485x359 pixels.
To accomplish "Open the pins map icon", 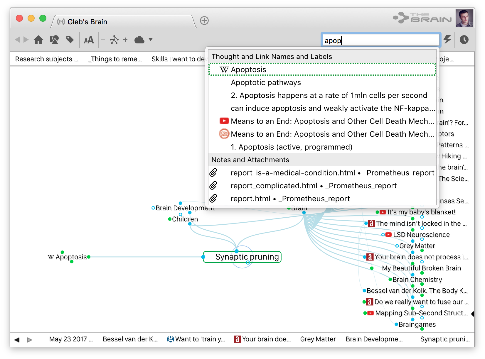I will 54,40.
